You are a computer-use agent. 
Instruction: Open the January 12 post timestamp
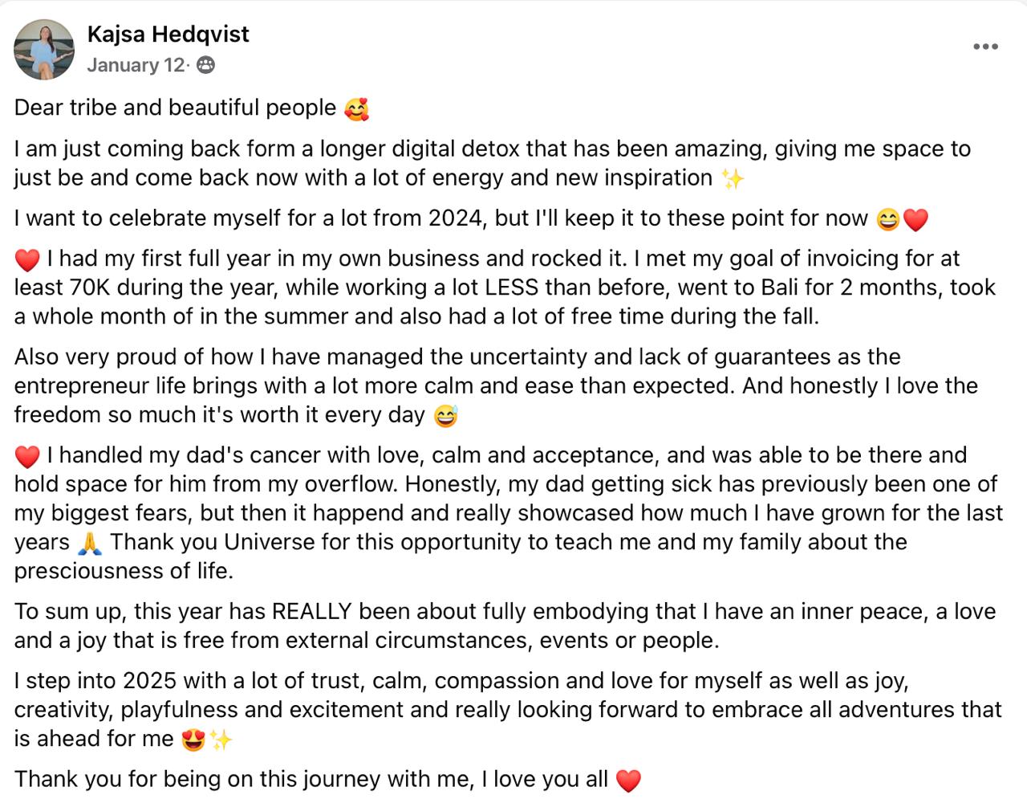click(x=136, y=66)
